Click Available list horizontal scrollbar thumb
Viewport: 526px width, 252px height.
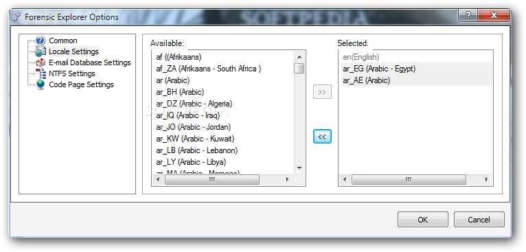212,179
